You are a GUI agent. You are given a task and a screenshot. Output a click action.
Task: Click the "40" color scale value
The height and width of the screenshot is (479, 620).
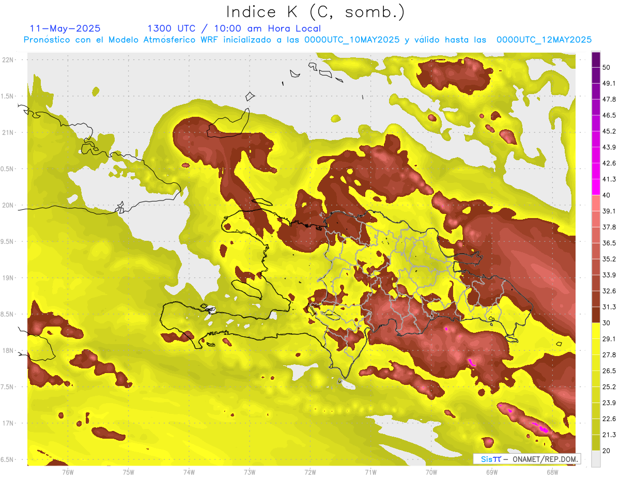coord(607,195)
